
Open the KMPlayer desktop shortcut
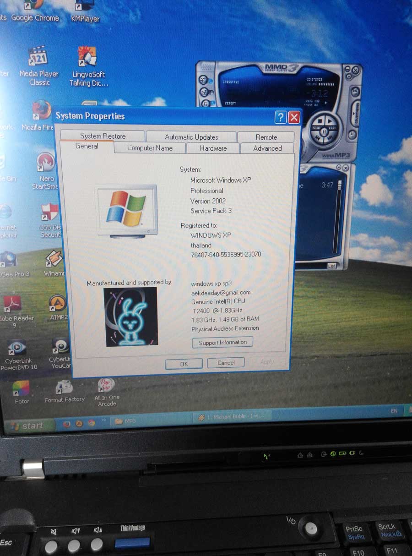point(85,12)
